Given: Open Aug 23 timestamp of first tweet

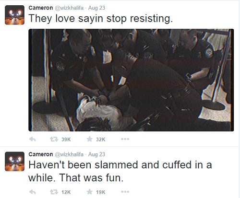Looking at the screenshot, I should 96,8.
